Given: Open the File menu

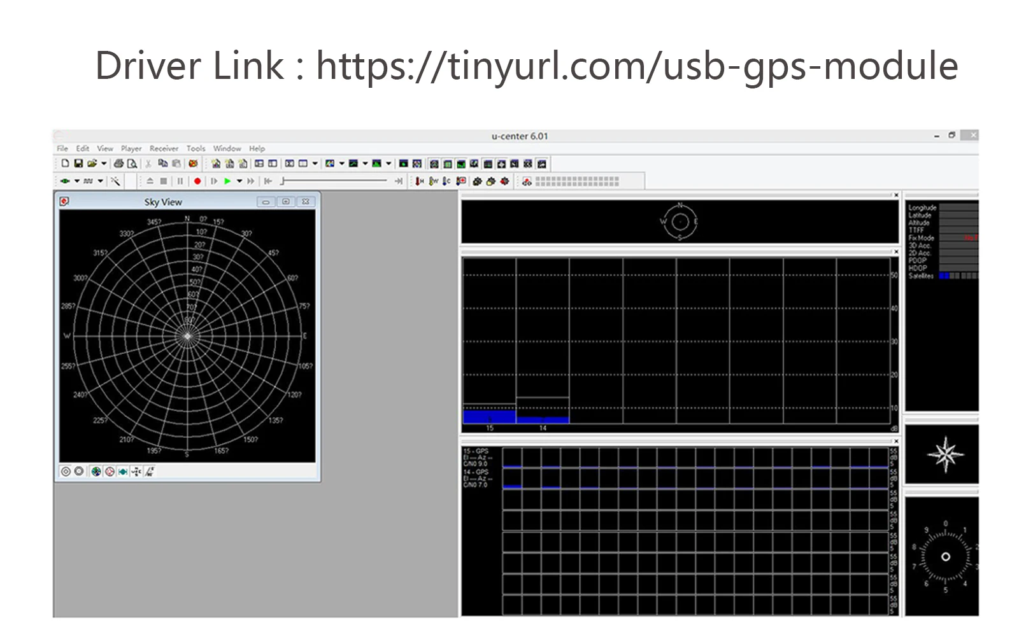Looking at the screenshot, I should (x=62, y=148).
